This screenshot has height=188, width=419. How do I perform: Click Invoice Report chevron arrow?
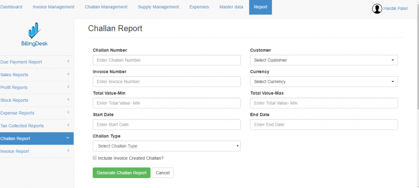[68, 151]
